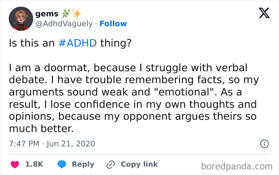Click the "Is this an" opening line
Screen dimensions: 279x175
click(x=31, y=43)
